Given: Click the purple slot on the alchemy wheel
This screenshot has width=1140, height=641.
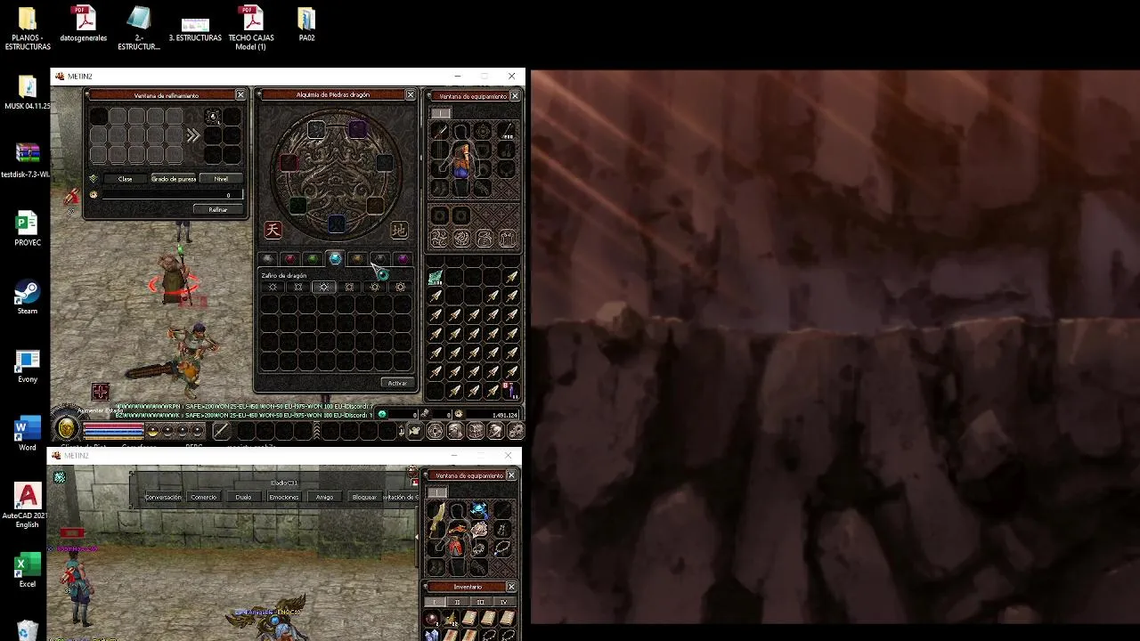Looking at the screenshot, I should 357,130.
